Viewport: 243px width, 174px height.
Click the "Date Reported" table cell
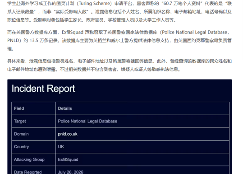34,170
